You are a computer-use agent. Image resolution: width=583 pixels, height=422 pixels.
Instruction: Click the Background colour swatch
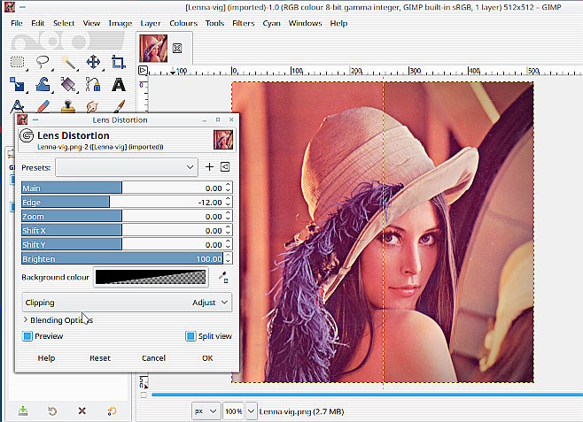click(x=151, y=277)
